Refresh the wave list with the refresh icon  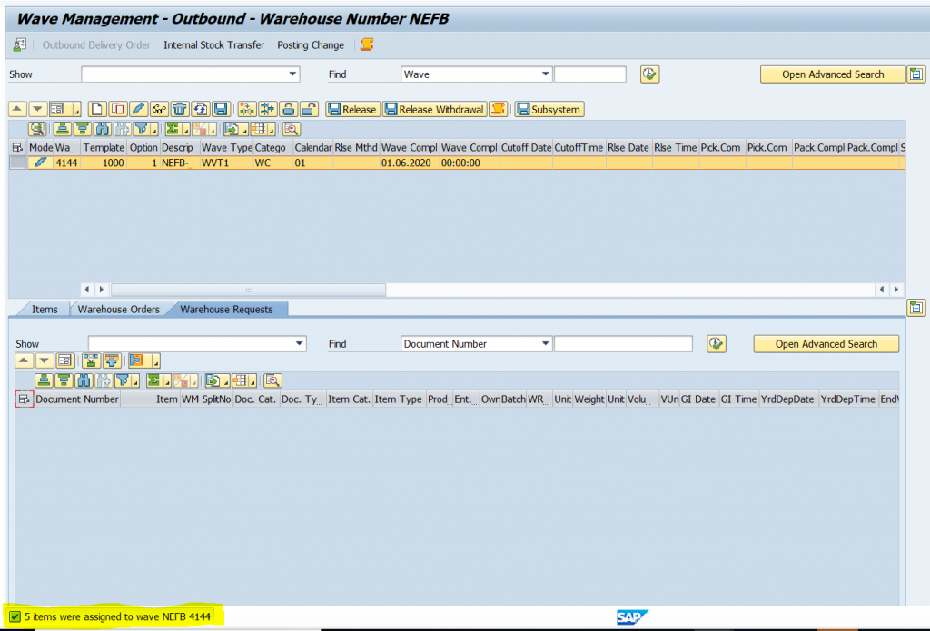coord(201,109)
